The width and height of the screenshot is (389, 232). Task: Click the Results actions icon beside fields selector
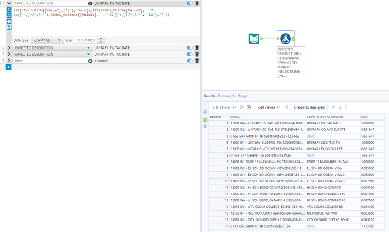click(248, 108)
